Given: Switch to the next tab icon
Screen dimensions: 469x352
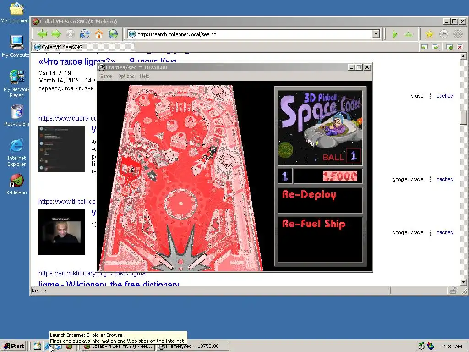Looking at the screenshot, I should pos(436,47).
